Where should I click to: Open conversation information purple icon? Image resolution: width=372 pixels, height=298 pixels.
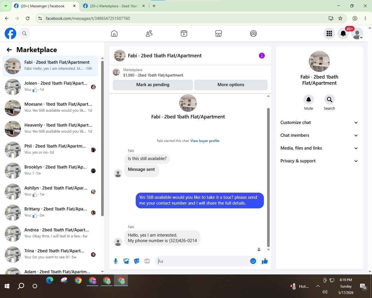click(262, 56)
